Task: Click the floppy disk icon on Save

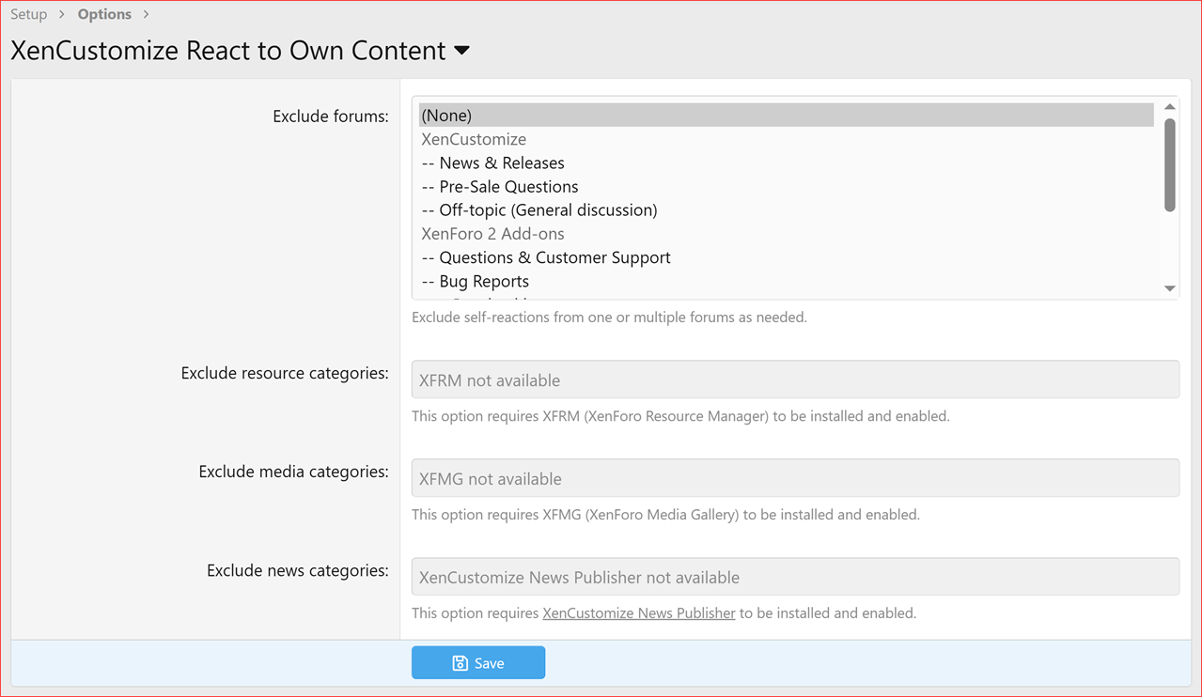Action: tap(460, 663)
